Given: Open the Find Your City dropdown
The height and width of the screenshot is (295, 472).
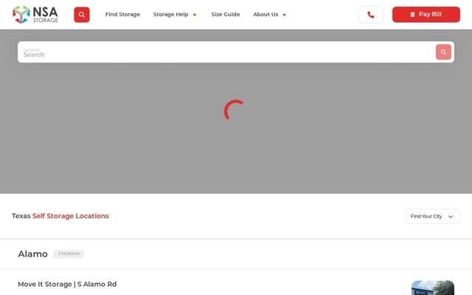Looking at the screenshot, I should pos(432,216).
